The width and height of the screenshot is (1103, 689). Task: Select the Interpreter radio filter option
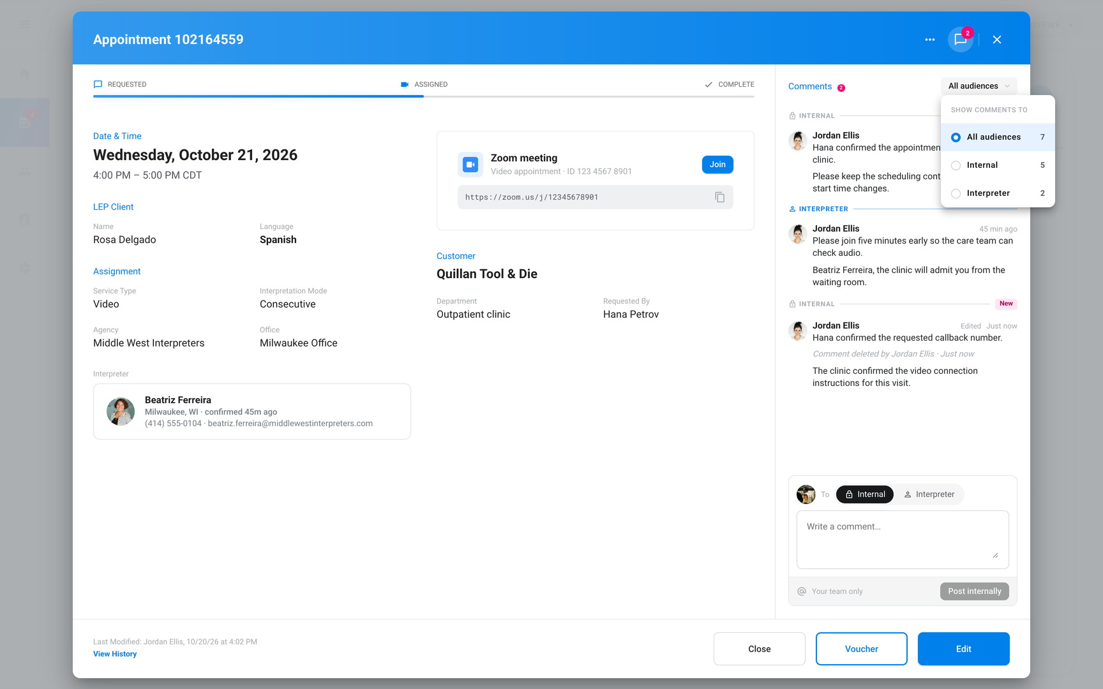tap(998, 193)
